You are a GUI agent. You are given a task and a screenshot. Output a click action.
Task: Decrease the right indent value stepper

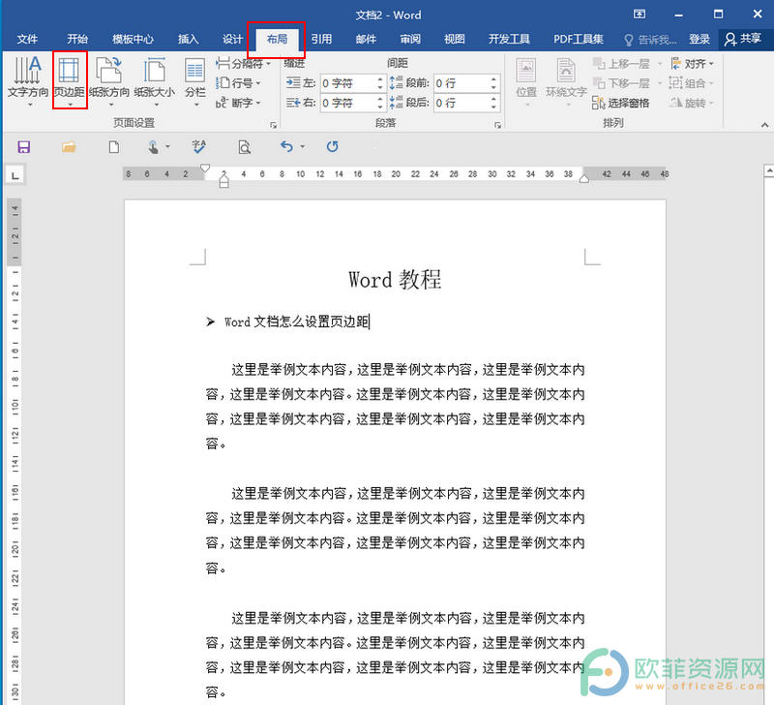pyautogui.click(x=380, y=107)
